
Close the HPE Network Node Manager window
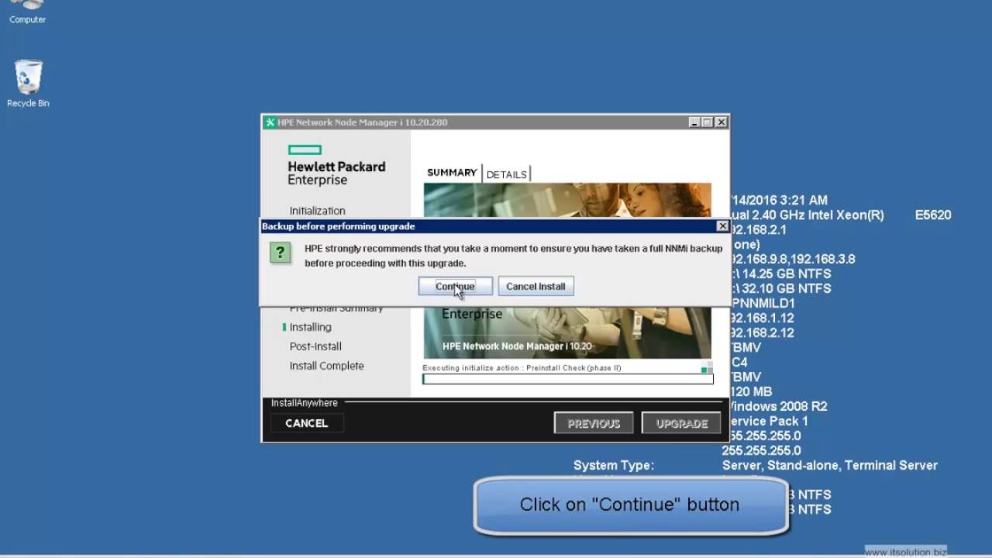point(722,122)
